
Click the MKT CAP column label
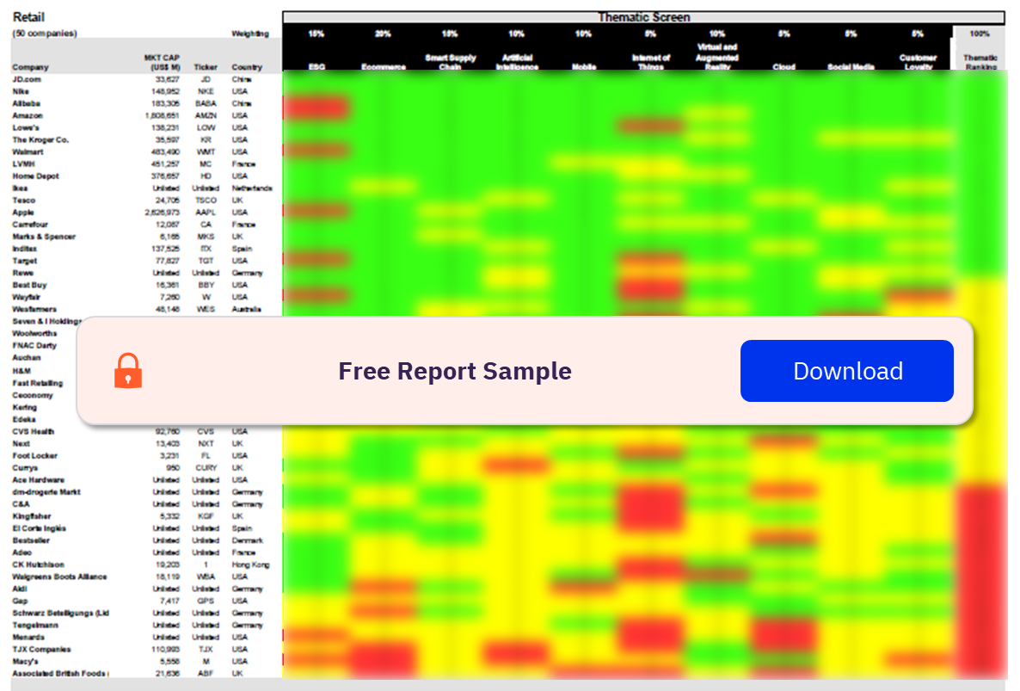coord(162,63)
